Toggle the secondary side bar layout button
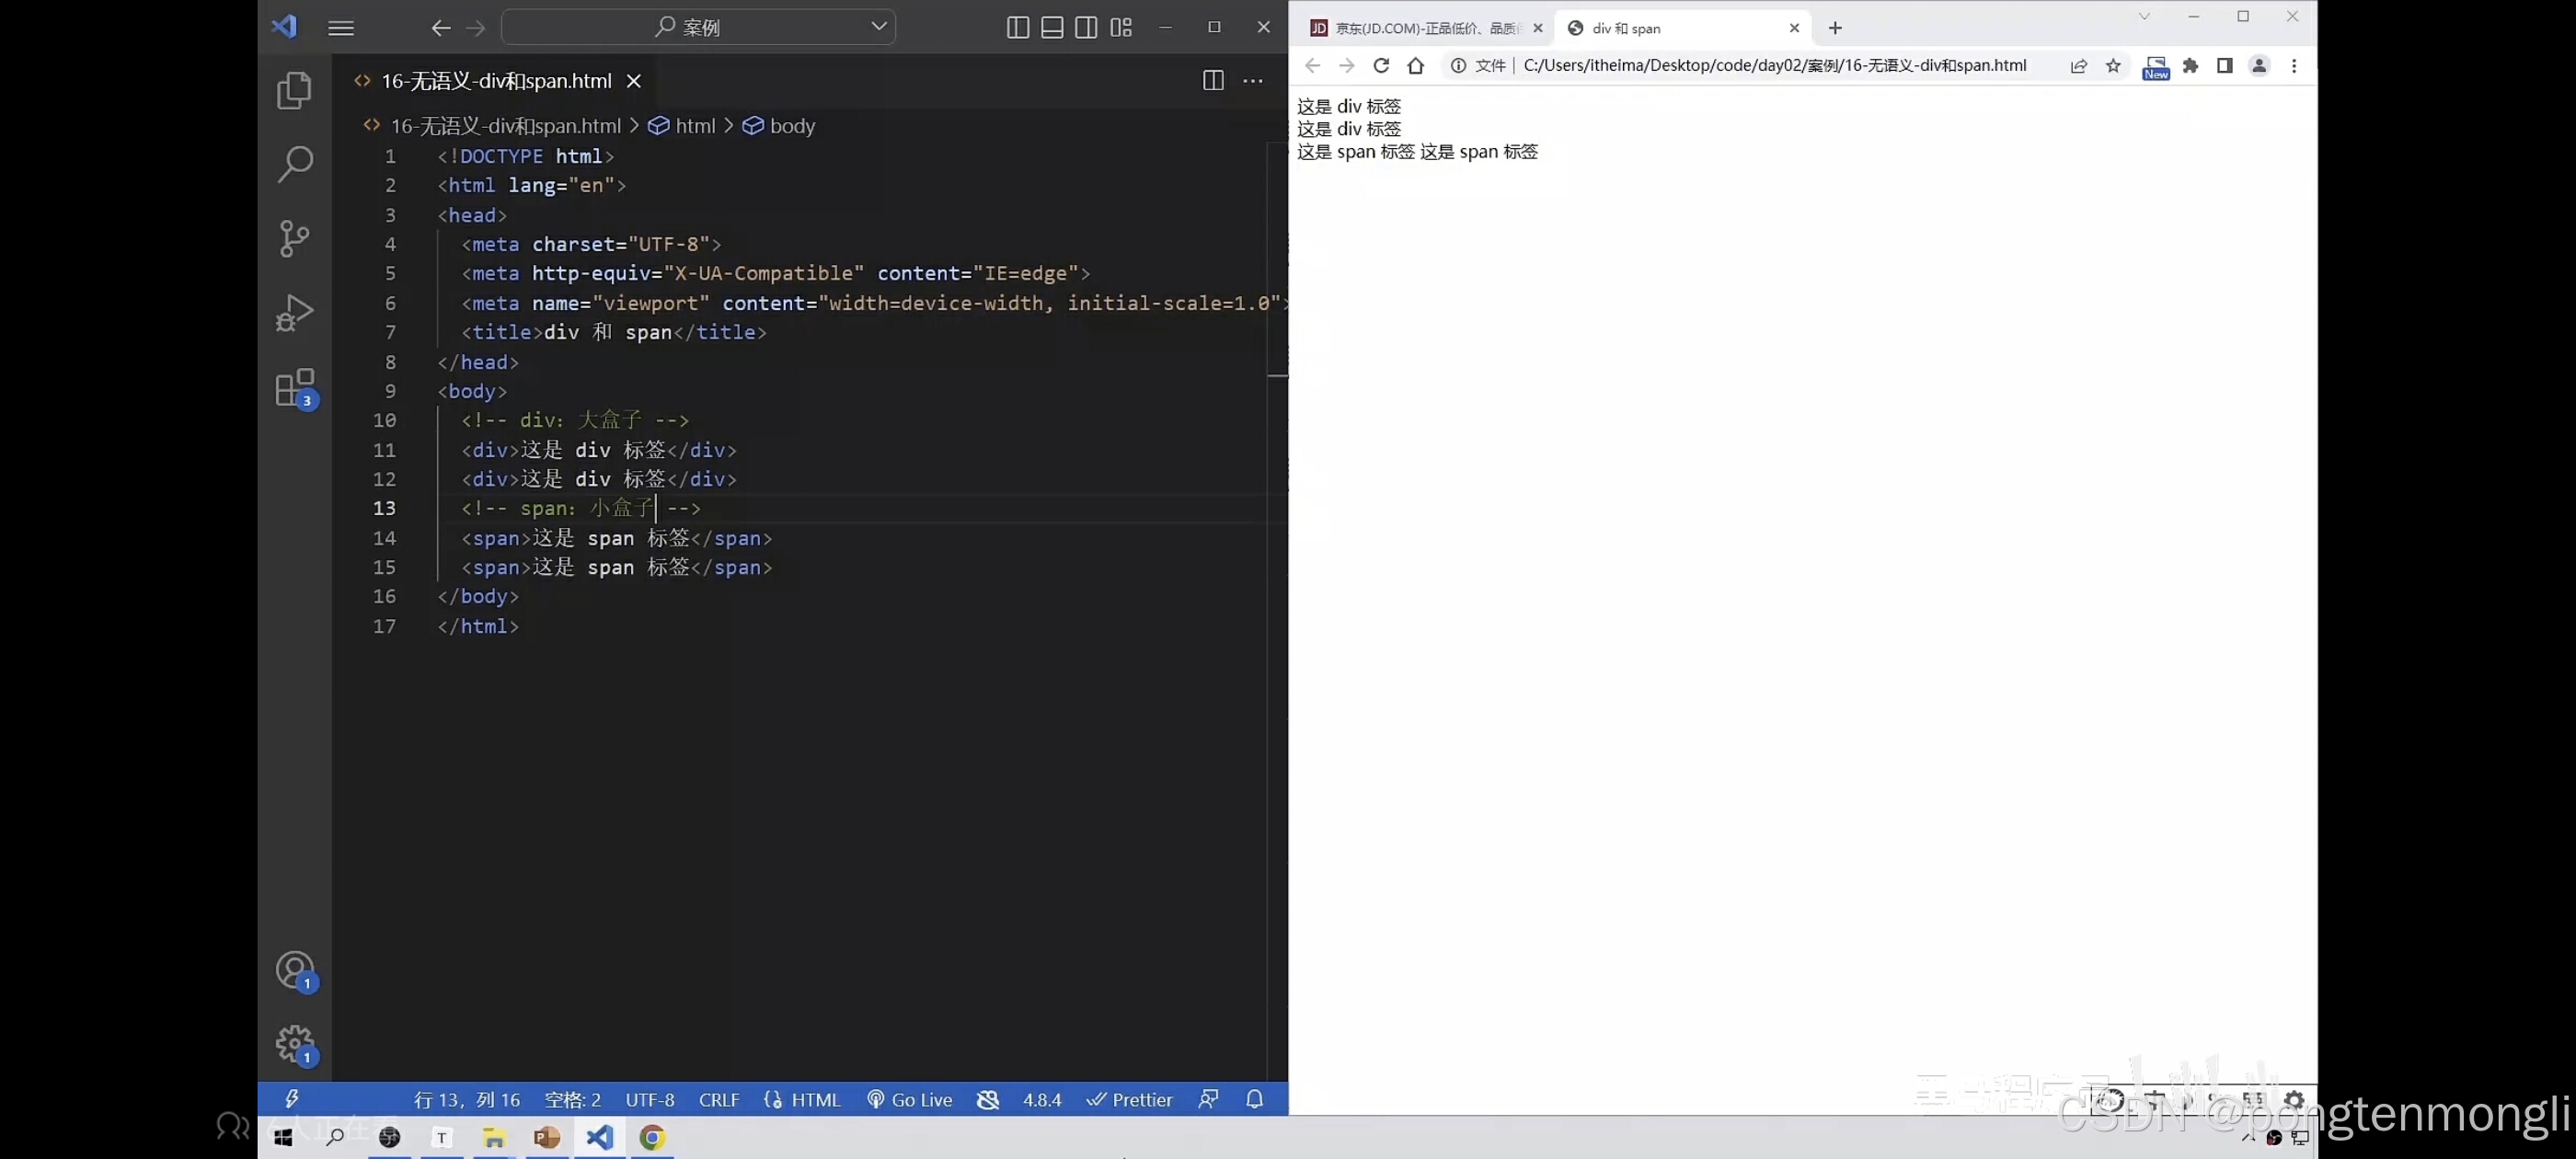The height and width of the screenshot is (1159, 2576). tap(1086, 28)
